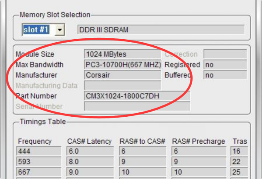Click the 'Corsair' manufacturer value
262x179 pixels.
point(122,75)
